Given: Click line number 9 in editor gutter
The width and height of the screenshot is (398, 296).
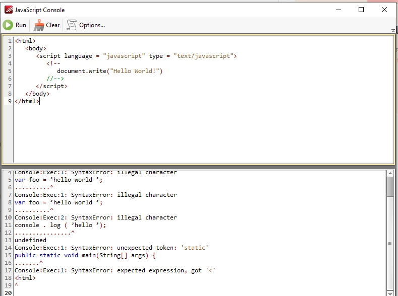Looking at the screenshot, I should 10,101.
